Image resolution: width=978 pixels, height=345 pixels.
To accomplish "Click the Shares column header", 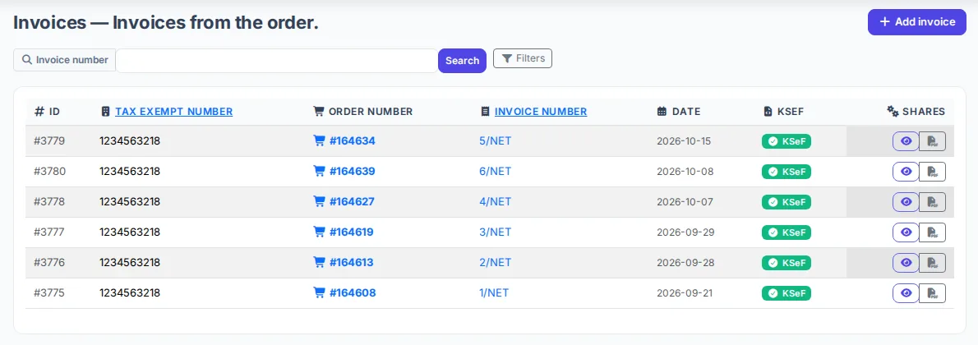I will click(x=916, y=112).
